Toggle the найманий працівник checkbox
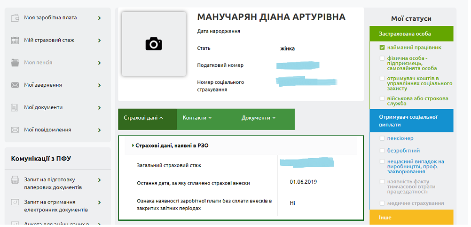Screen dimensions: 471x227 [x=382, y=47]
